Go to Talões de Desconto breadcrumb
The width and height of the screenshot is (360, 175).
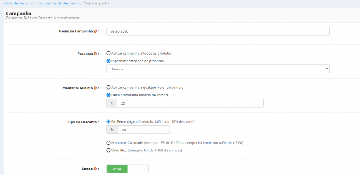pos(18,3)
